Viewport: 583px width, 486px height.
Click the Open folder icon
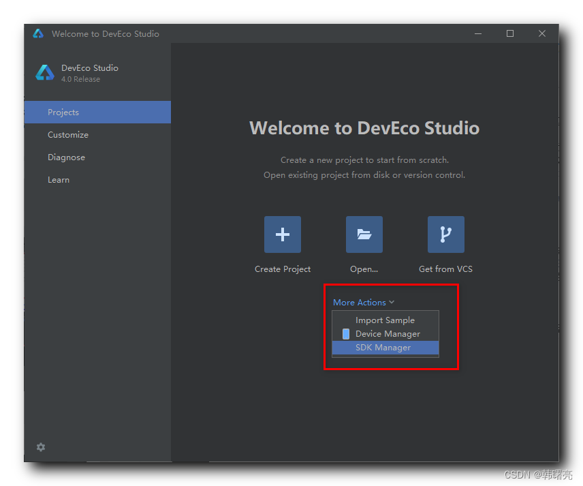[364, 234]
